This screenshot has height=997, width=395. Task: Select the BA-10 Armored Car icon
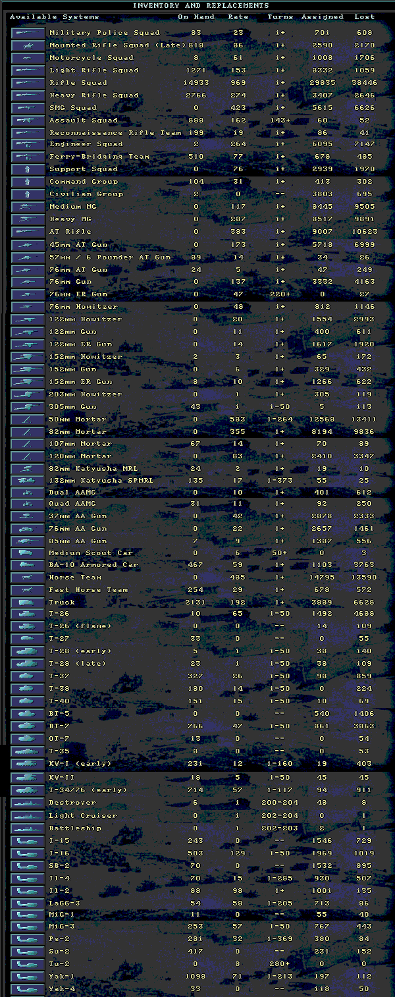pyautogui.click(x=28, y=565)
